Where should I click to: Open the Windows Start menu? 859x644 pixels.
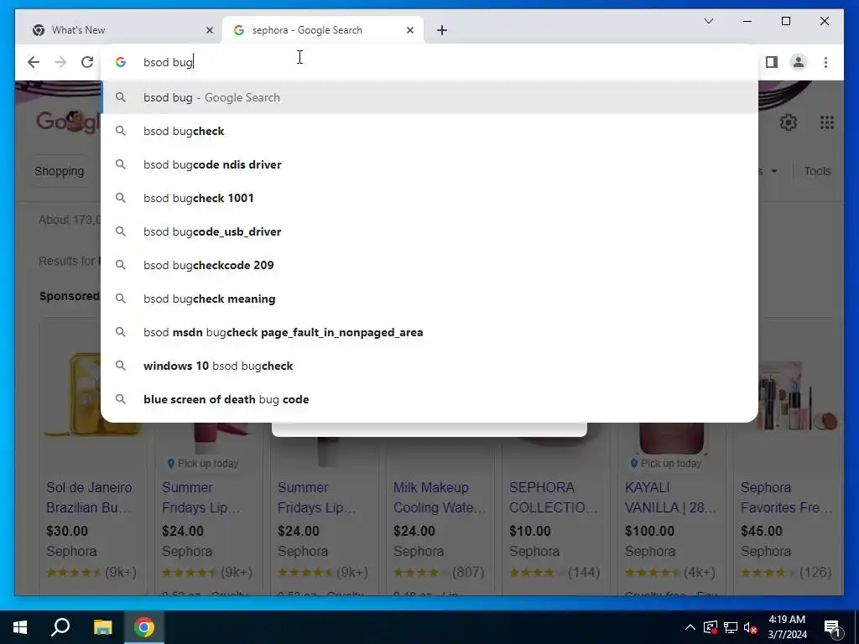click(x=20, y=627)
